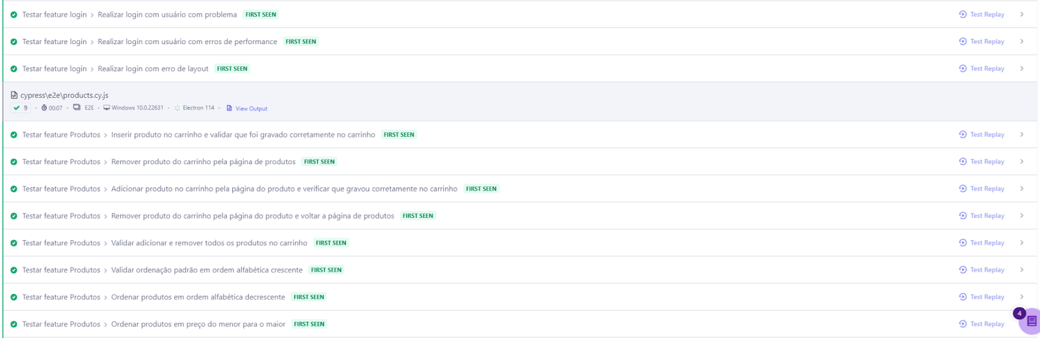Viewport: 1040px width, 338px height.
Task: Expand the "Ordenar produtos em ordem alfabética decrescente" chevron
Action: click(1022, 296)
